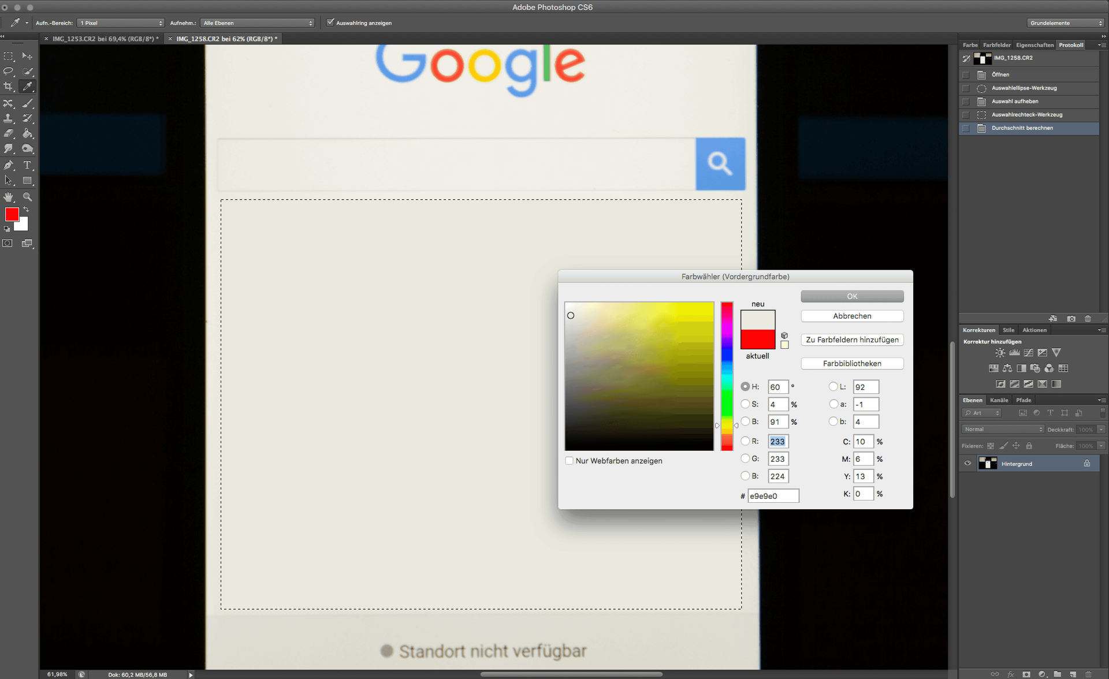Viewport: 1109px width, 679px height.
Task: Select the Lasso tool
Action: [x=9, y=71]
